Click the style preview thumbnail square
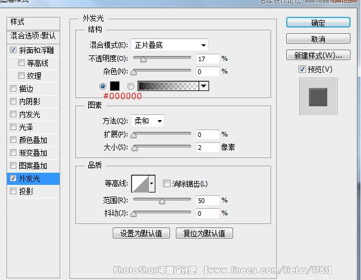This screenshot has height=280, width=361. pos(318,97)
